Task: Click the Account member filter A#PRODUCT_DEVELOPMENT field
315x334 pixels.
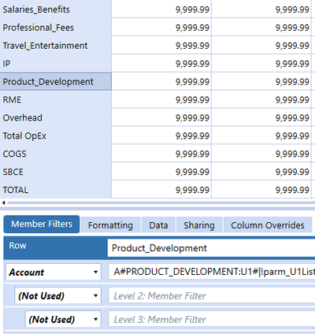Action: (212, 272)
